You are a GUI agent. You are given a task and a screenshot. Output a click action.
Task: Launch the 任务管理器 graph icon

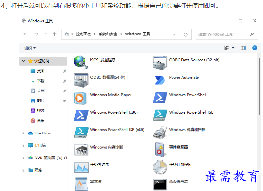[81, 167]
